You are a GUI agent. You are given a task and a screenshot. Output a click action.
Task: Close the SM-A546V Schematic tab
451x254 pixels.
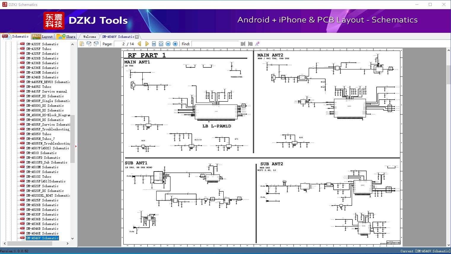137,37
